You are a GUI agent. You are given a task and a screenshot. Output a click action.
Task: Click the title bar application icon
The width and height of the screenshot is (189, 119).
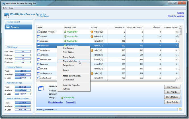point(4,3)
